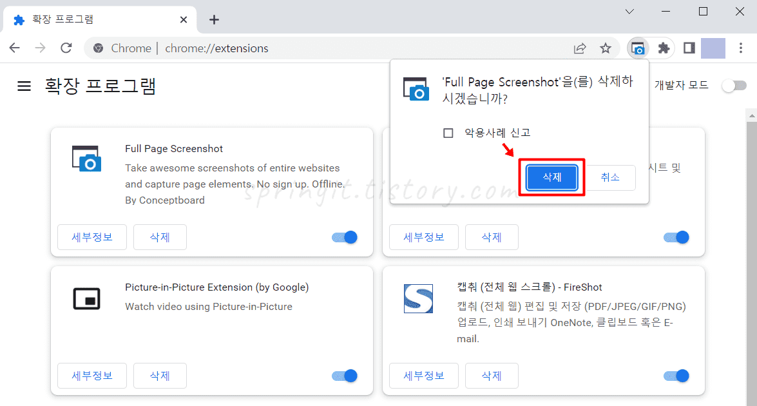Image resolution: width=757 pixels, height=406 pixels.
Task: Click the forward navigation arrow
Action: pos(40,48)
